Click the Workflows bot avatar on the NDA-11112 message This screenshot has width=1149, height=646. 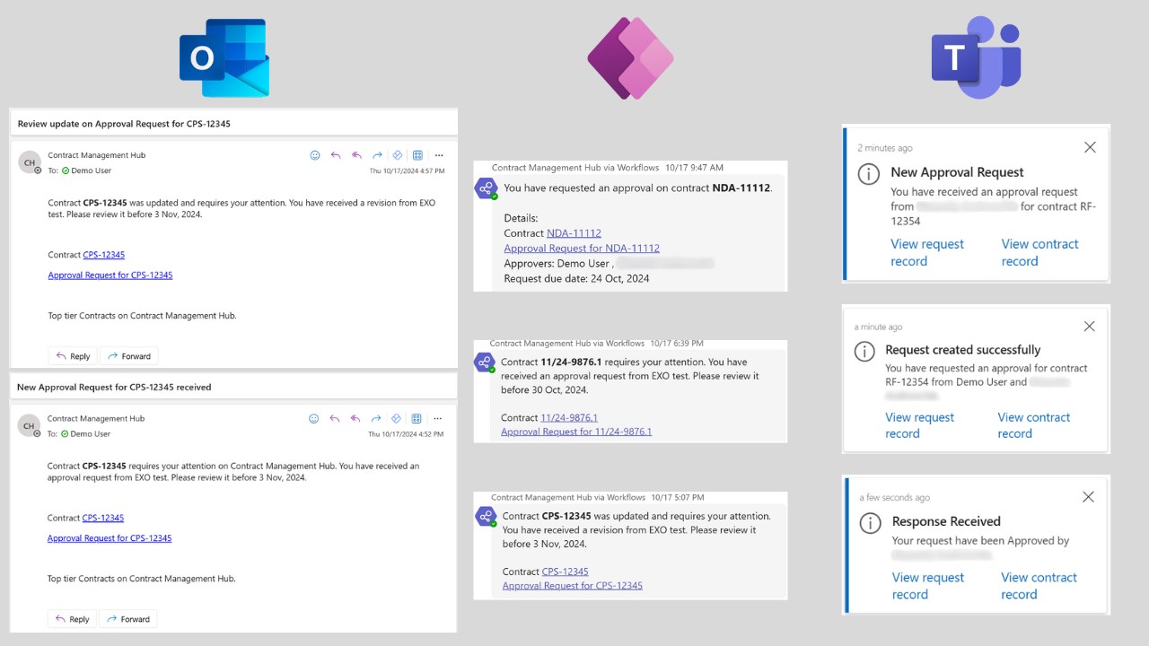point(486,188)
